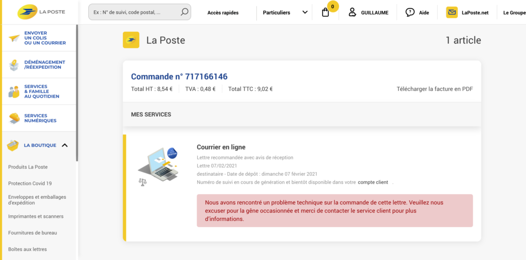The image size is (526, 260).
Task: Open the Particuliers dropdown
Action: coord(285,12)
